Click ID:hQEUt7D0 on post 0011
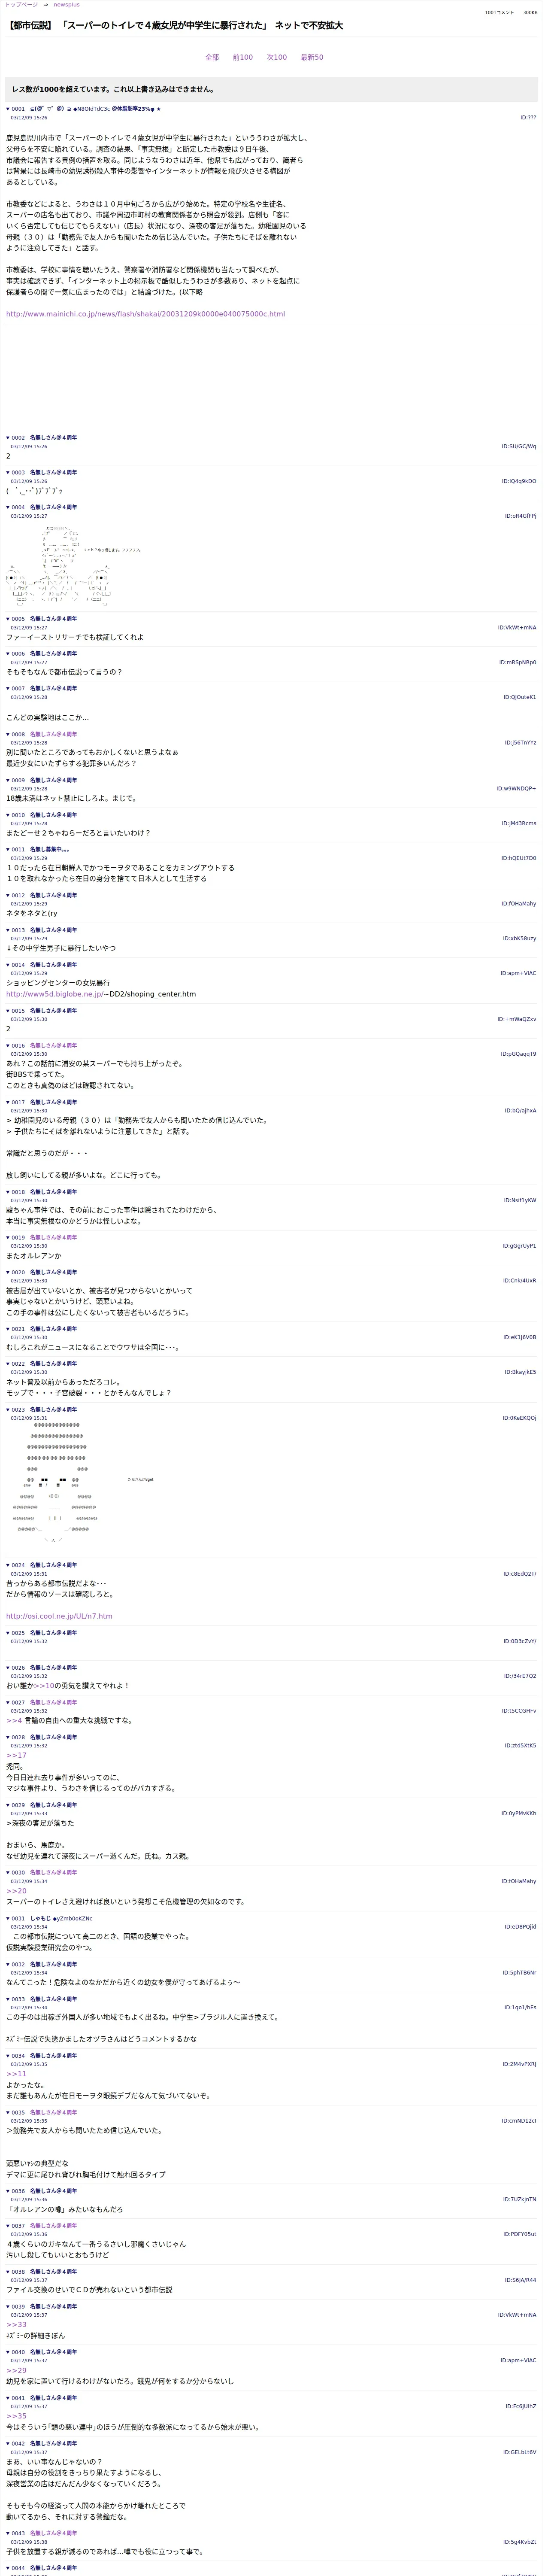 point(519,858)
